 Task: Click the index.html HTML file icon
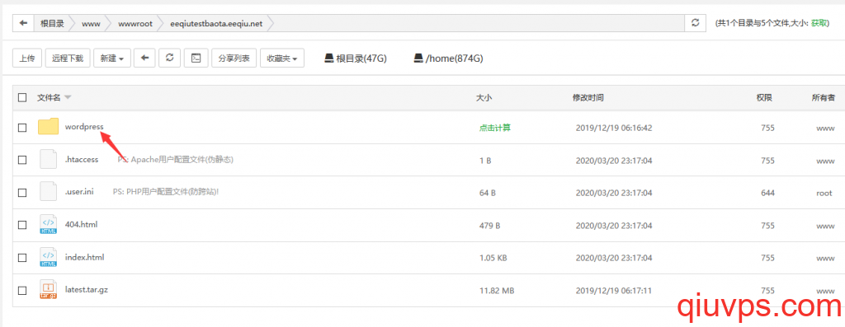(49, 257)
